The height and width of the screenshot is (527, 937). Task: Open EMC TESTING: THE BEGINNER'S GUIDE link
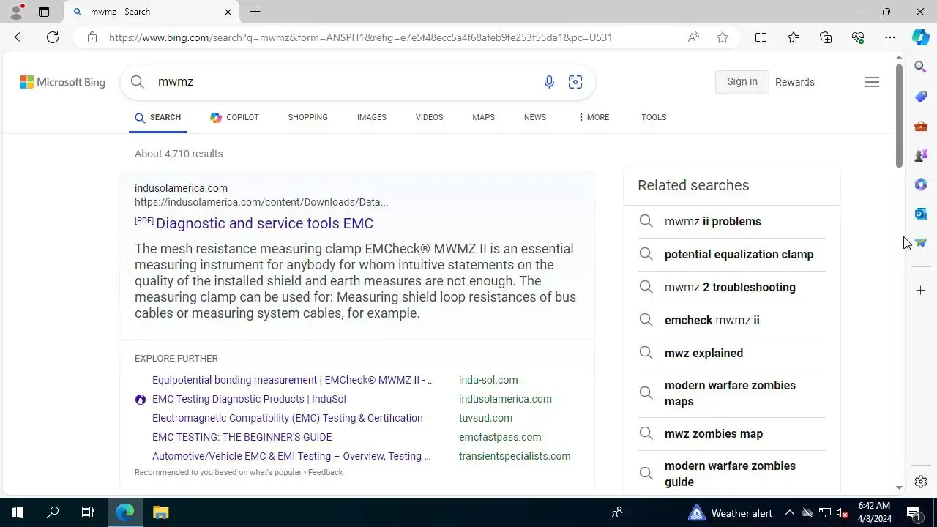coord(242,437)
